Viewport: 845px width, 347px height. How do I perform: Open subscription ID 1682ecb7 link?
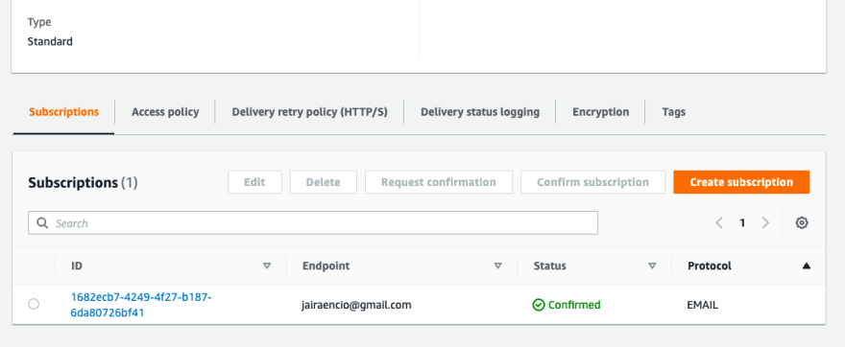coord(141,305)
